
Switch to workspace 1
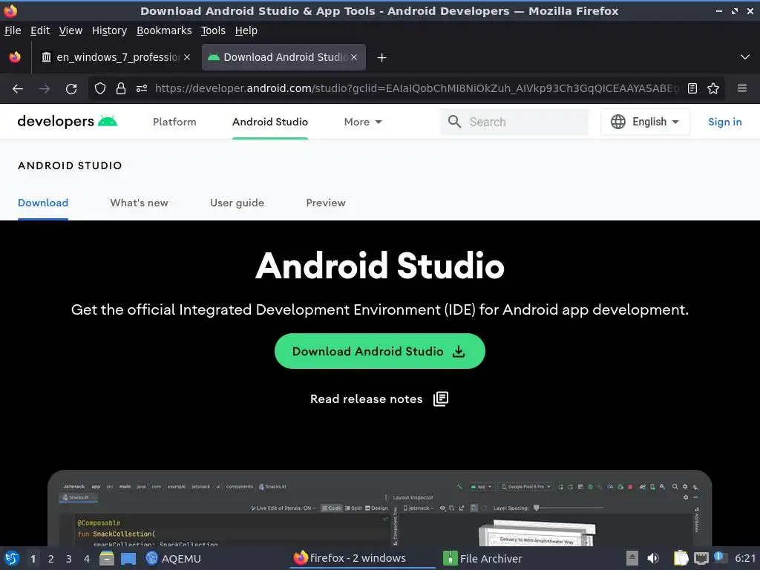pos(33,558)
